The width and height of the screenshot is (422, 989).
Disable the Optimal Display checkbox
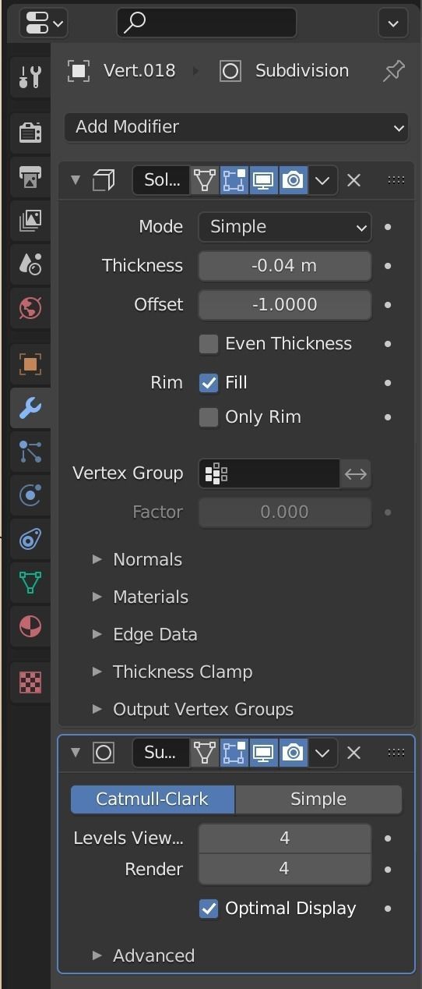[209, 909]
